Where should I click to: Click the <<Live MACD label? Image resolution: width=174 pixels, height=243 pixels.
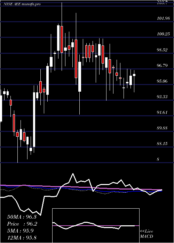click(147, 234)
